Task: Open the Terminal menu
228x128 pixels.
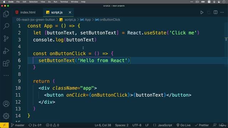Action: pyautogui.click(x=64, y=2)
